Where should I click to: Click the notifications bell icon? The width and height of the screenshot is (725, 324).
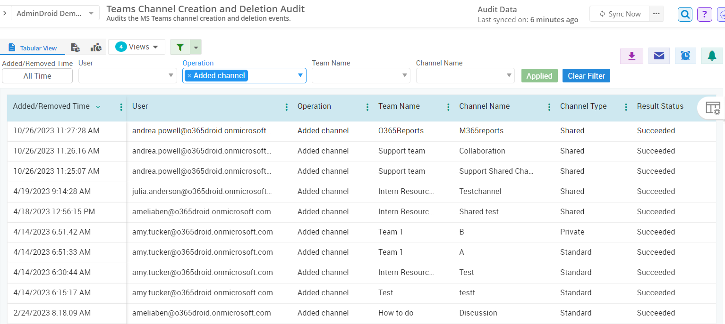(x=712, y=56)
